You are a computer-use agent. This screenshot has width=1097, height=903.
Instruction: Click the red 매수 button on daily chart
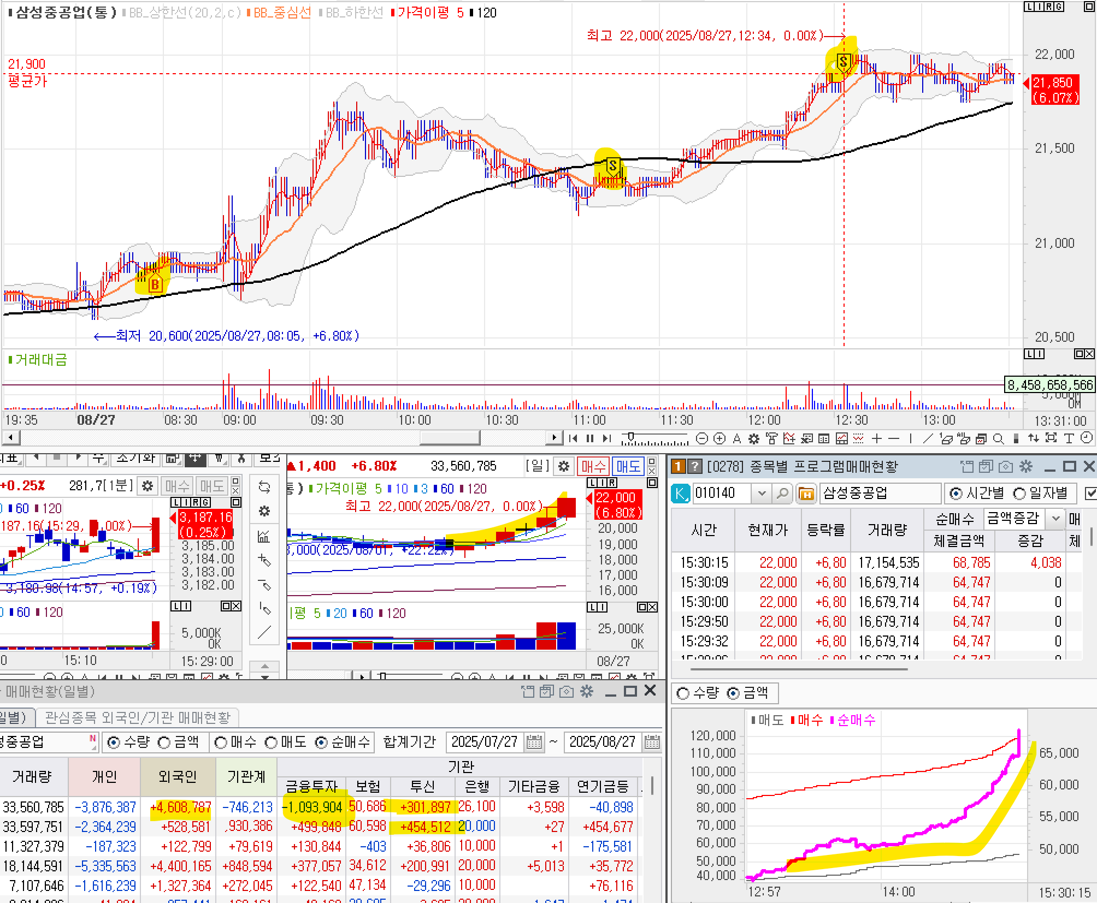[593, 466]
